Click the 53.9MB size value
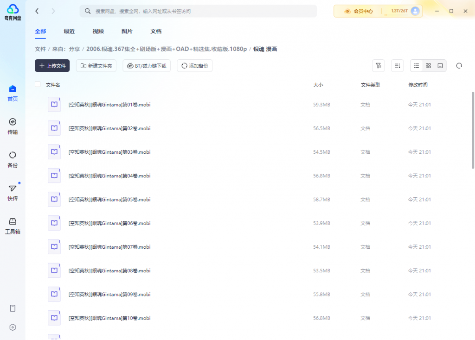The height and width of the screenshot is (340, 475). coord(322,223)
